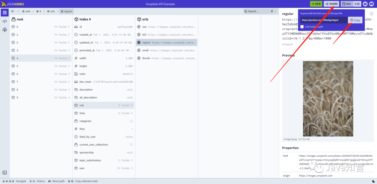
Task: Click the globe icon beside regular heading
Action: click(371, 14)
